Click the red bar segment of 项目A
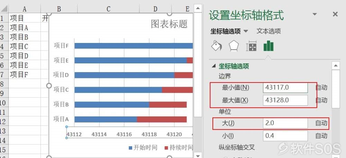346x158 pixels. tap(162, 119)
